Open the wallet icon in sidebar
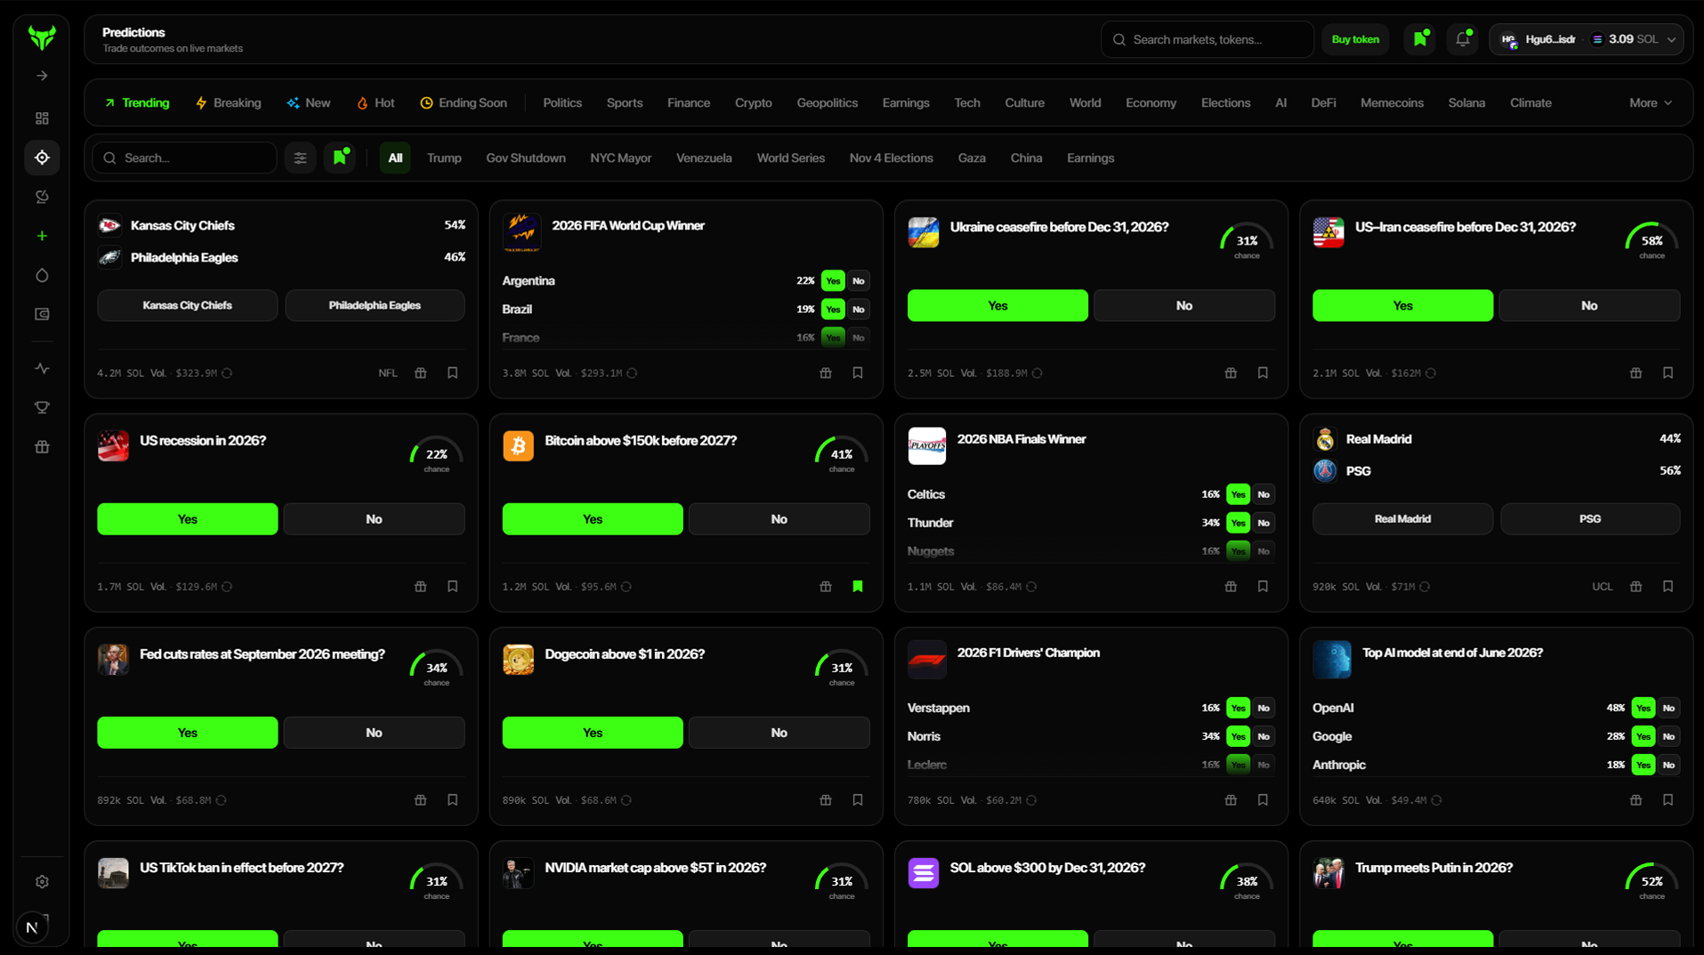Screen dimensions: 1704x955 point(42,314)
